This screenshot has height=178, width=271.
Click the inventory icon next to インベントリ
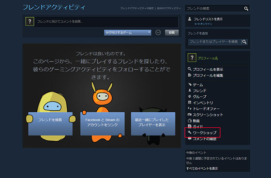(190, 103)
